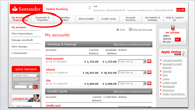
Task: Open the Credit card account link
Action: [x=53, y=105]
